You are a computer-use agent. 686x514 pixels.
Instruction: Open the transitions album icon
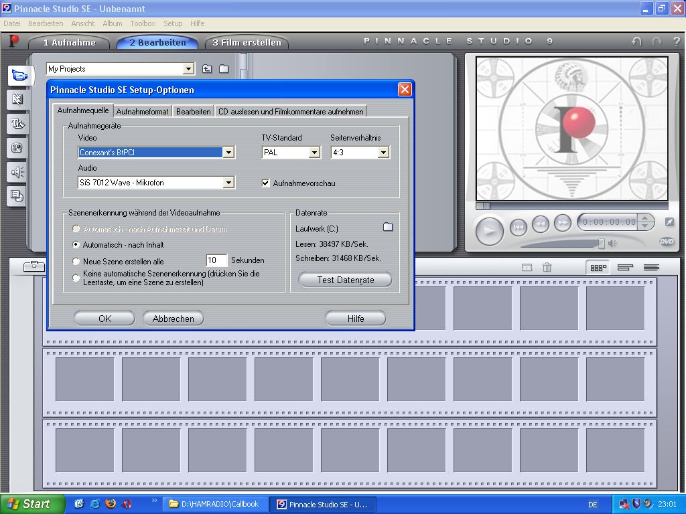(17, 100)
